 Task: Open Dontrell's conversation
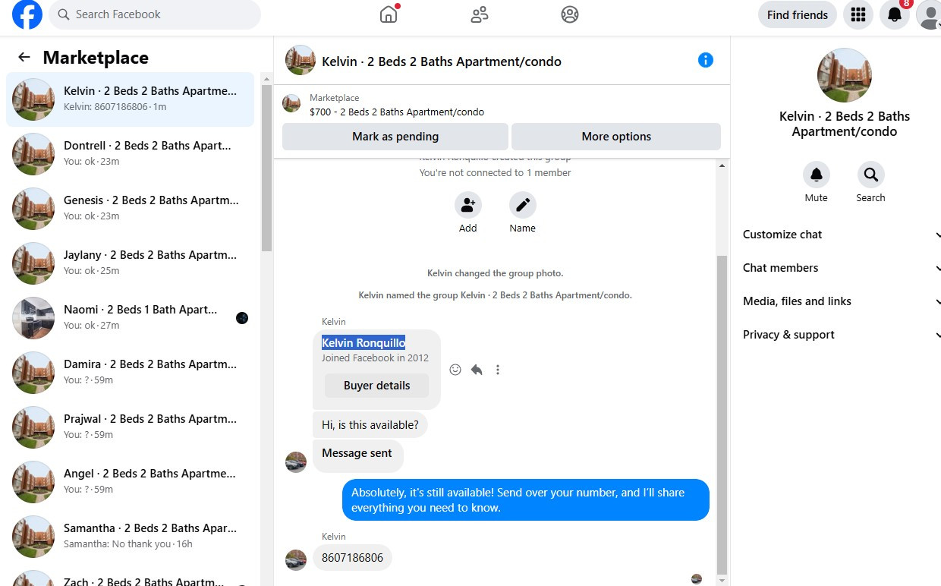pos(130,154)
